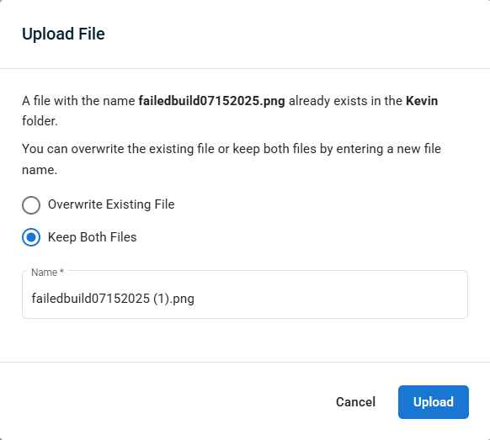
Task: Click the word 'name.' ending the instructions
Action: coord(40,170)
